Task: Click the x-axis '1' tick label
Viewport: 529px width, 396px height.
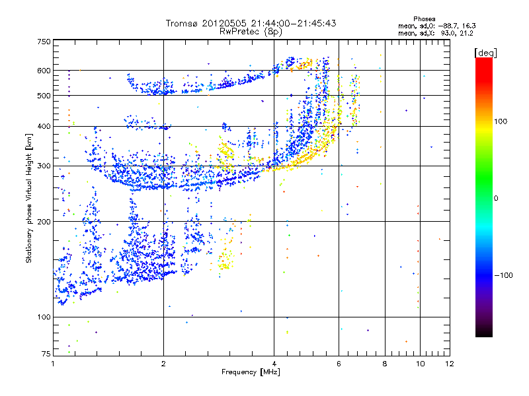Action: [53, 364]
